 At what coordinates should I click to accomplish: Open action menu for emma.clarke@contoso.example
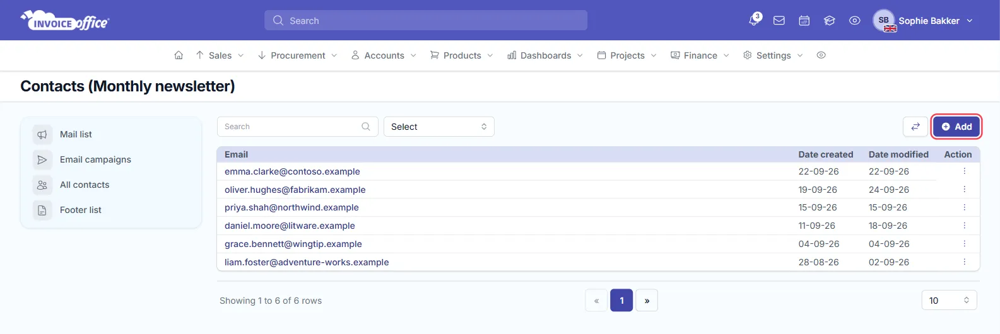tap(965, 171)
